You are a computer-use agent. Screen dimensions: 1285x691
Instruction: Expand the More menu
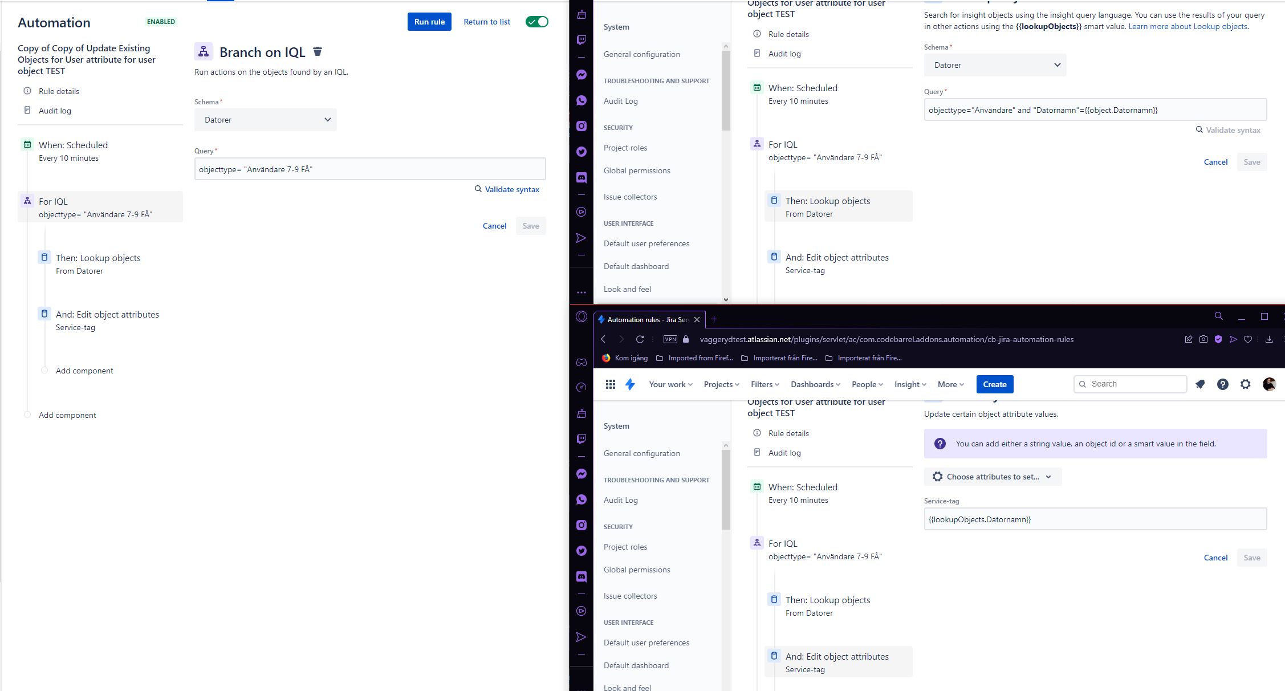(950, 384)
